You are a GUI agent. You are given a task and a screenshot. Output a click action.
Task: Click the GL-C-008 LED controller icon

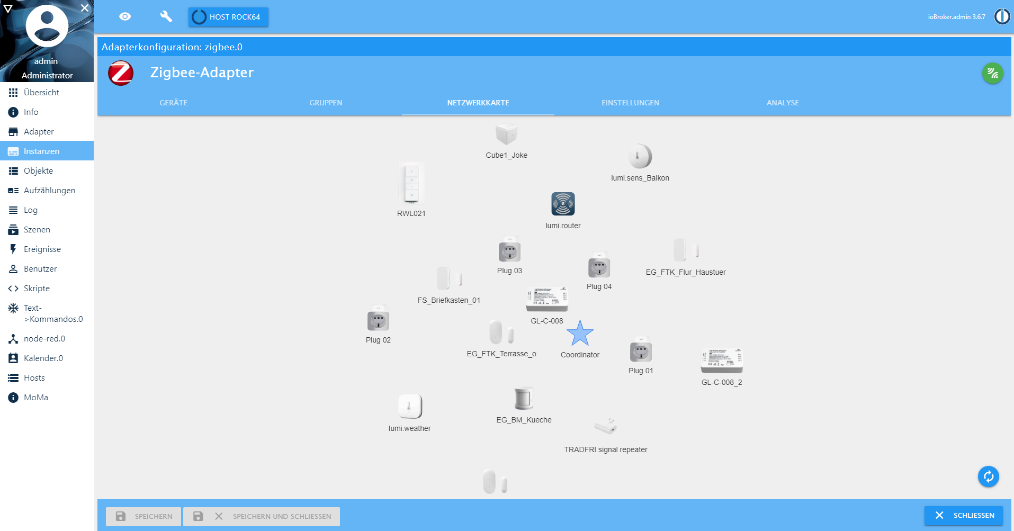pyautogui.click(x=547, y=300)
